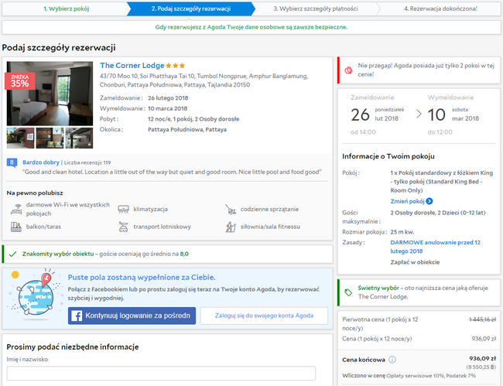
Task: Click the green price tag icon
Action: tap(348, 292)
